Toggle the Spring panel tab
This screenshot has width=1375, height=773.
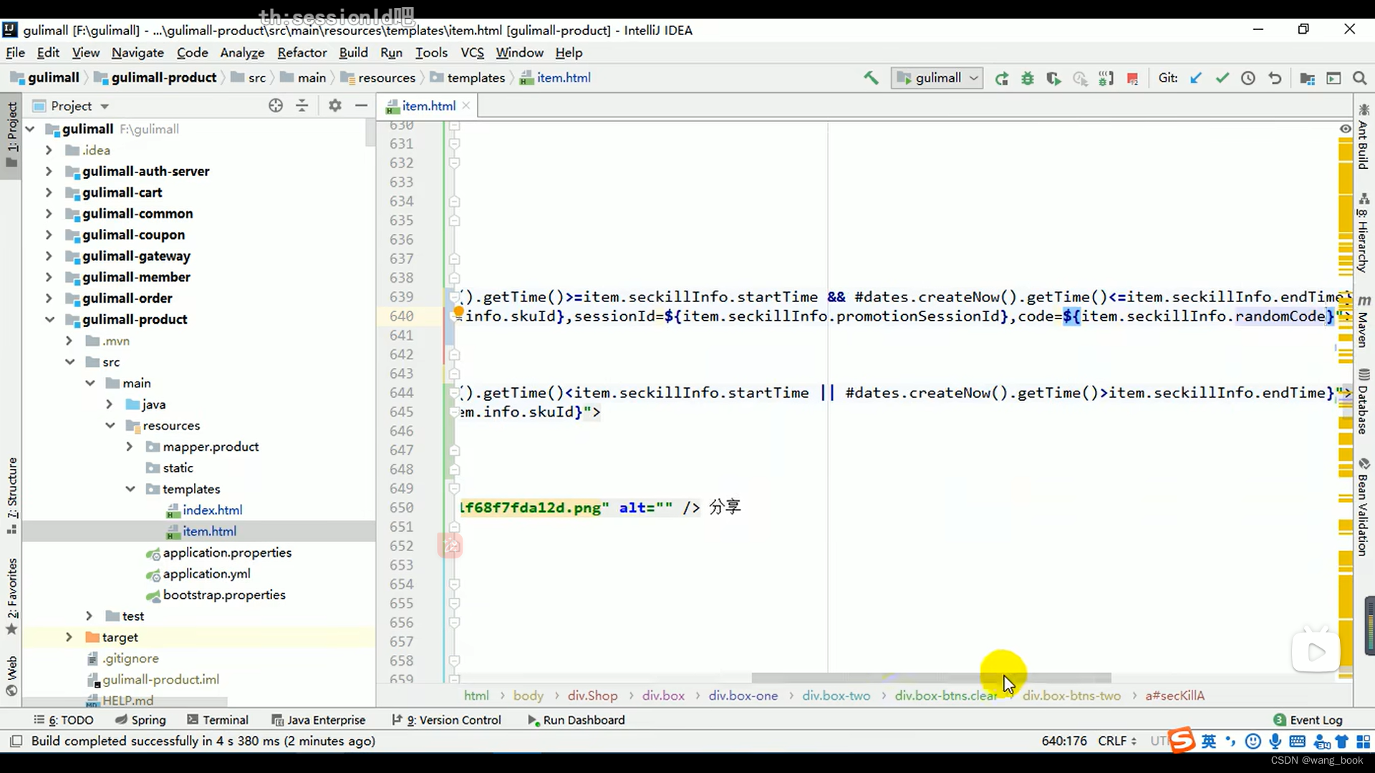click(x=148, y=719)
